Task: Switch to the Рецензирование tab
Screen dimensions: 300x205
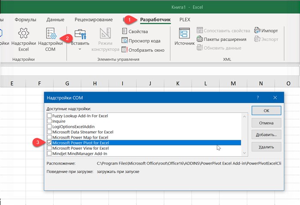Action: 94,20
